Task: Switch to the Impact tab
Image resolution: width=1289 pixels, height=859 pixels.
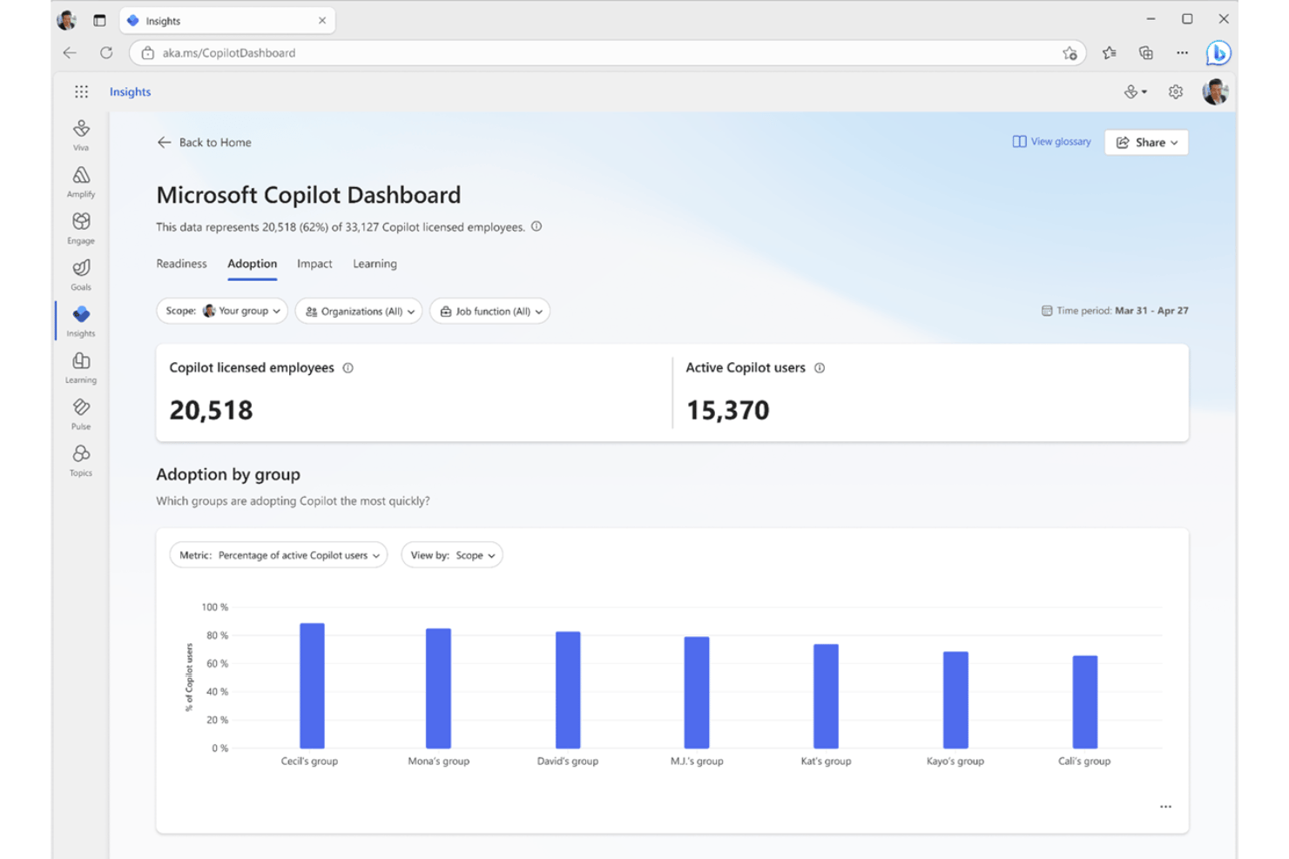Action: [314, 264]
